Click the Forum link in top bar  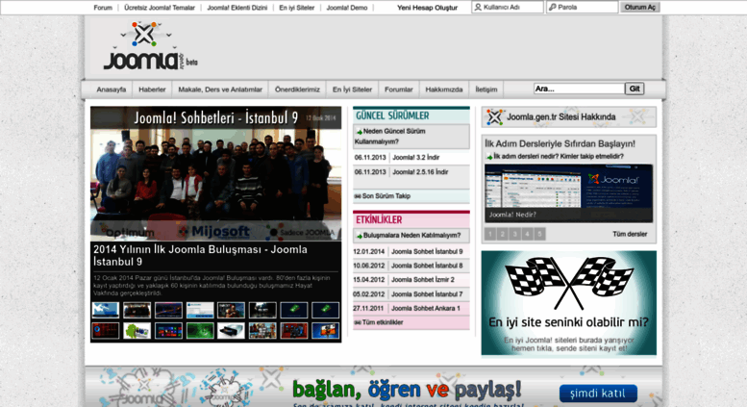(103, 8)
